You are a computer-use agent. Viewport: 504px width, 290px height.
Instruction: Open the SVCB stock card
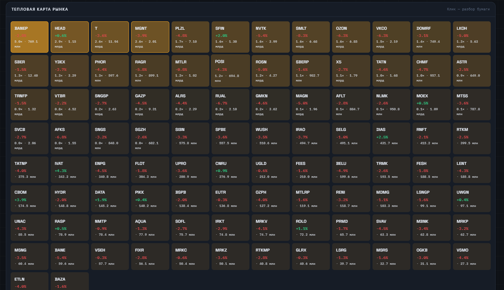[x=29, y=138]
